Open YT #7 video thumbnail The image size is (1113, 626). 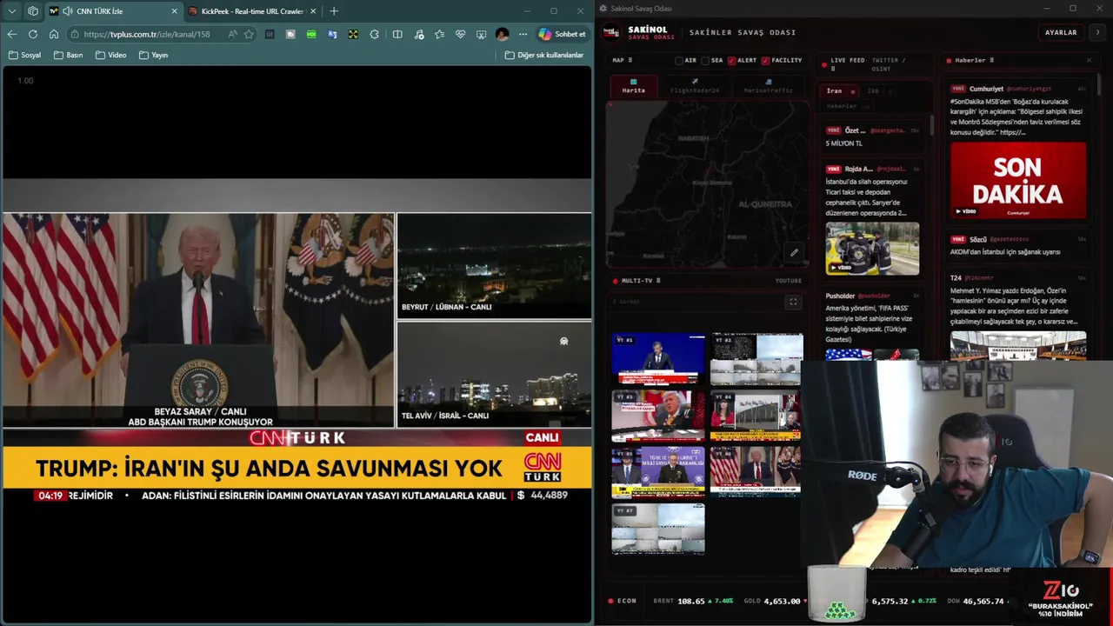pos(658,528)
